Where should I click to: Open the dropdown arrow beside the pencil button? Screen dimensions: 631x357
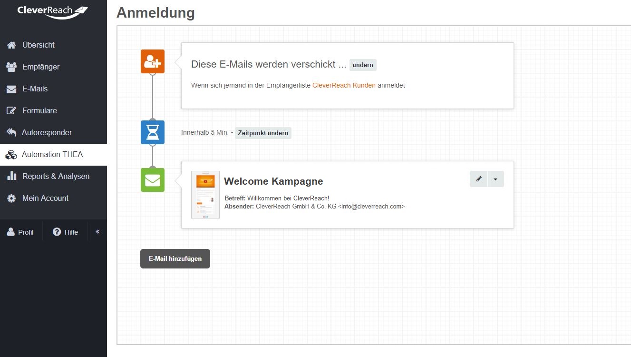[495, 179]
